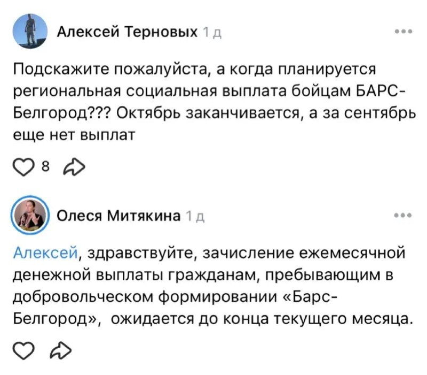Click the 1 д timestamp beside Алексей Терновых

coord(212,33)
